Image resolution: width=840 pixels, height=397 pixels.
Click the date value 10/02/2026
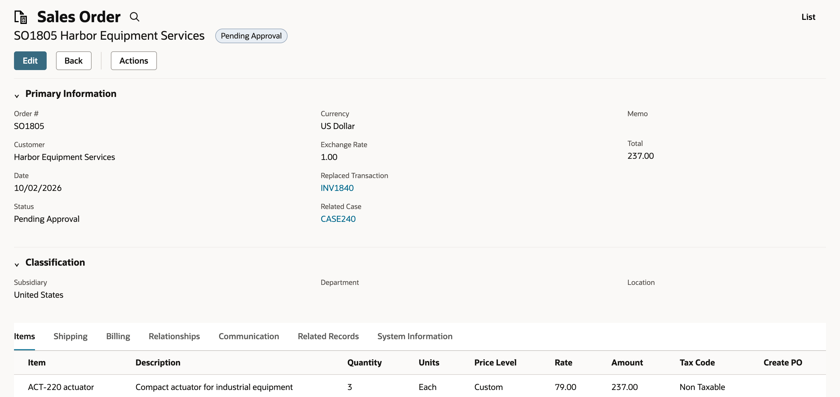point(38,188)
